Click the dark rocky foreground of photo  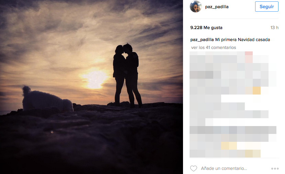click(91, 141)
